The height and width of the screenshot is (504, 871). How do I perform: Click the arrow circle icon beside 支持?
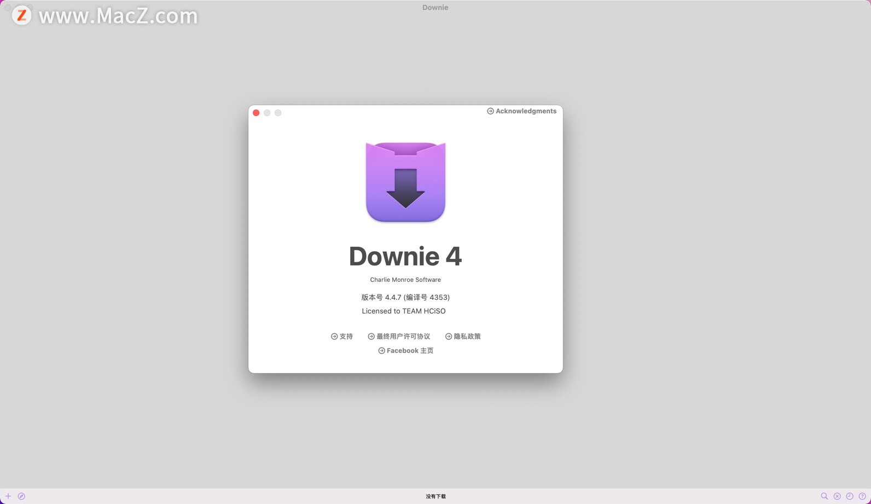click(x=334, y=337)
